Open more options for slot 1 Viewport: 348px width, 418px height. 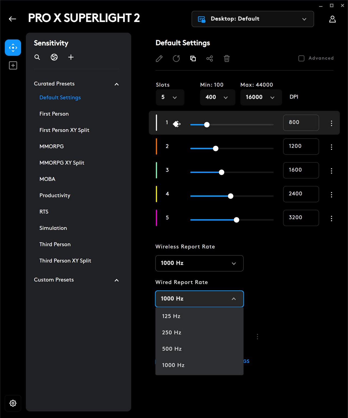[331, 123]
